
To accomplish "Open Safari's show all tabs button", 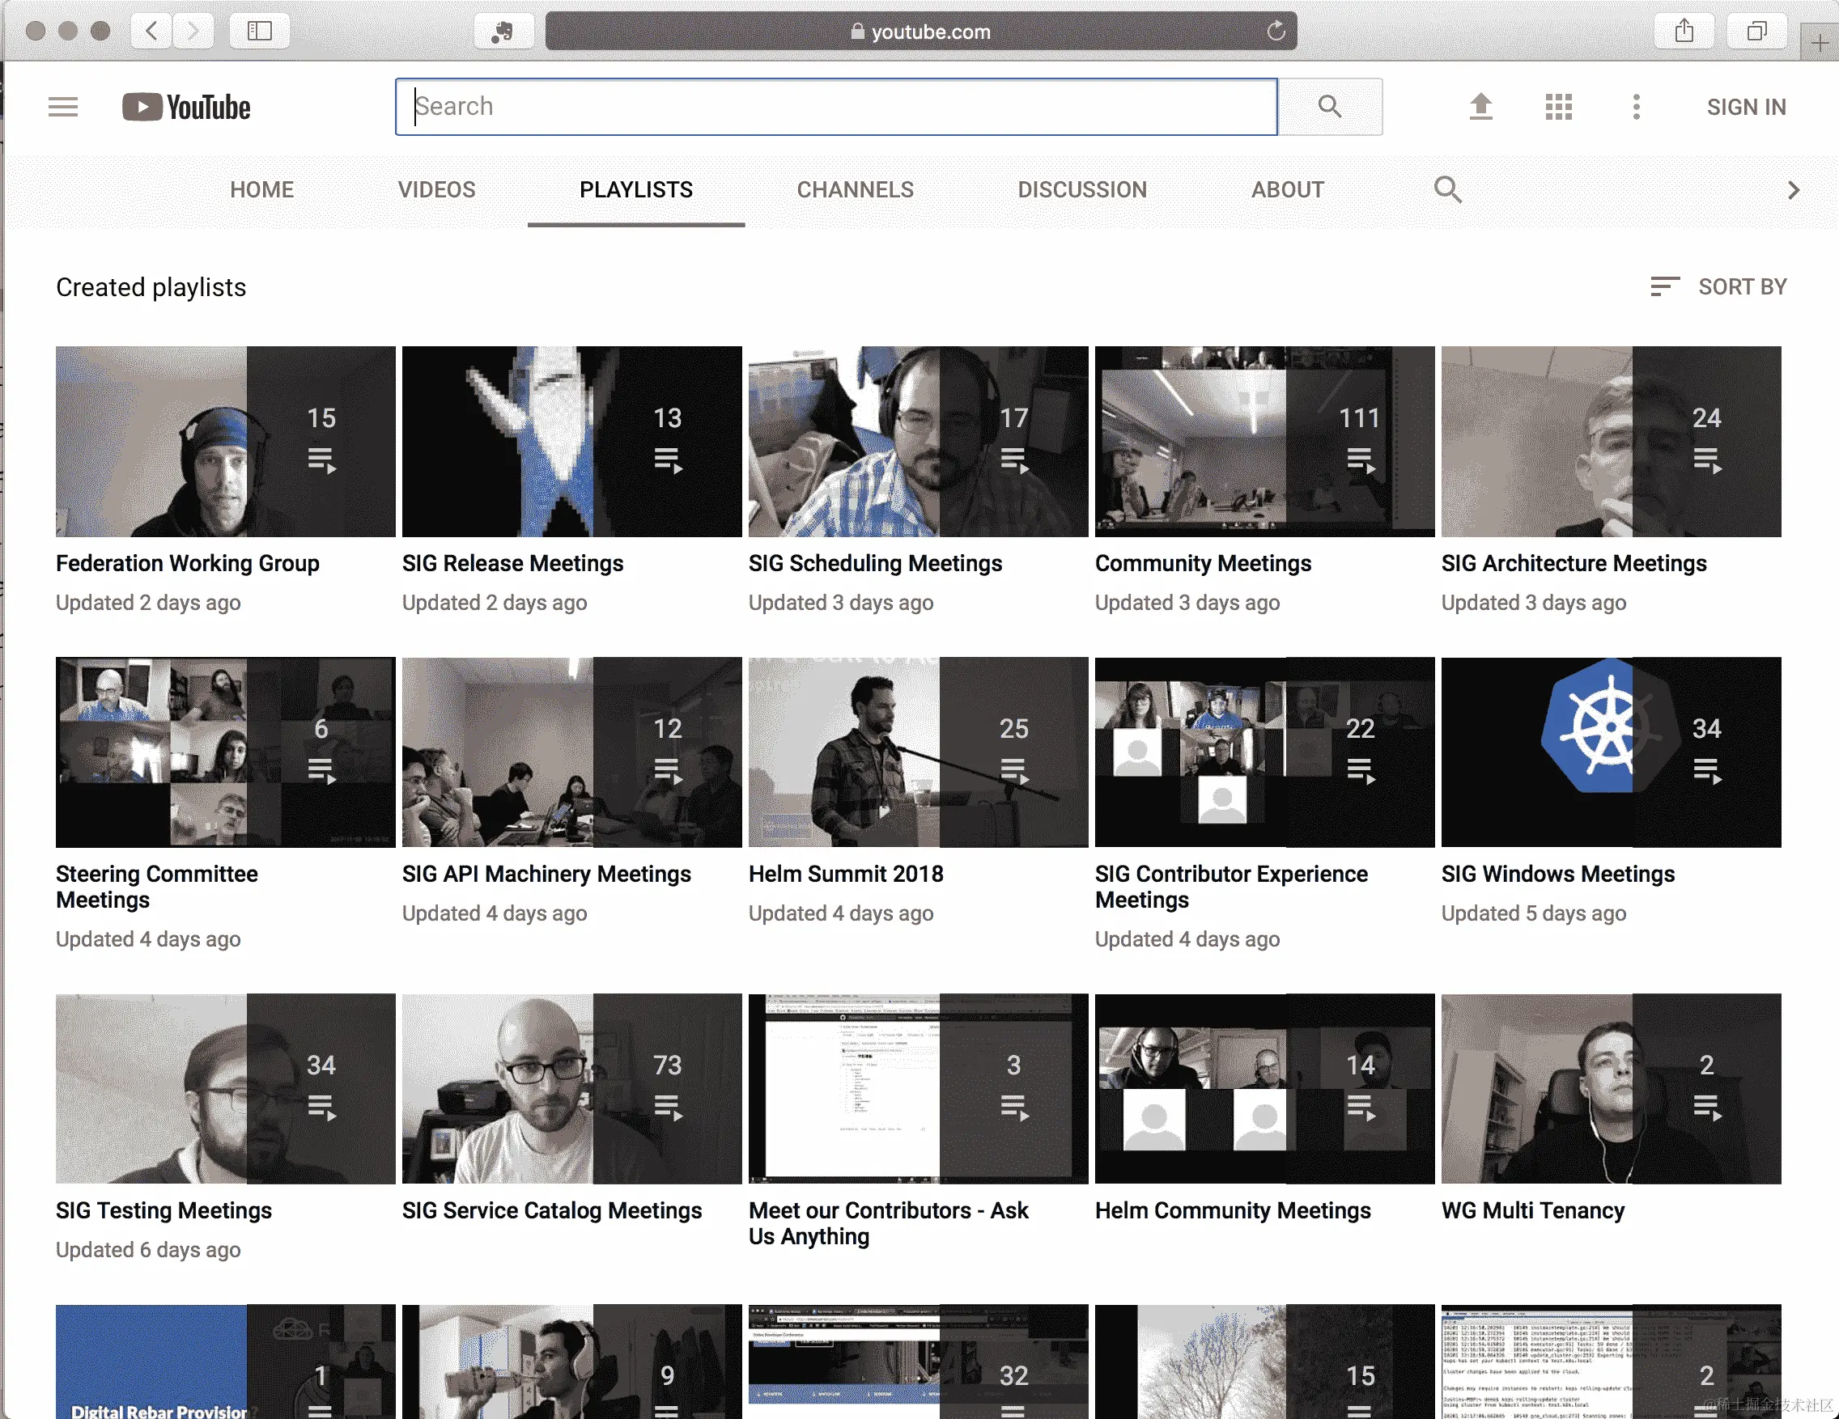I will pyautogui.click(x=1756, y=31).
